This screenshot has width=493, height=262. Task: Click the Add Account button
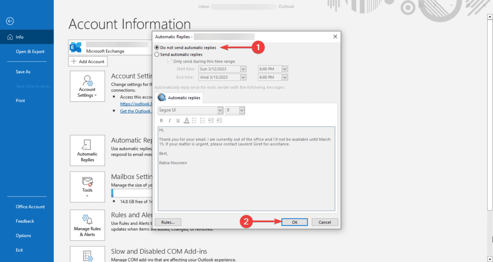[x=88, y=61]
